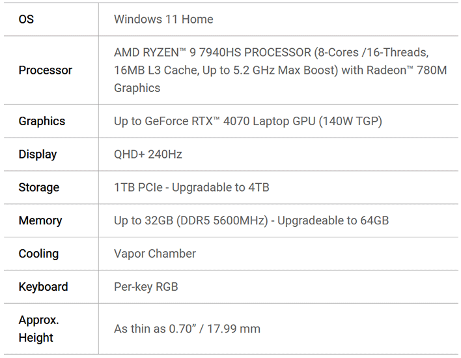Select the Windows 11 Home text
This screenshot has height=358, width=461.
click(163, 20)
